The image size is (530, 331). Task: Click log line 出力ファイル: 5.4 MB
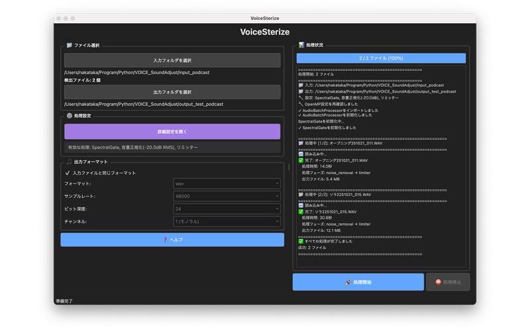pyautogui.click(x=321, y=179)
